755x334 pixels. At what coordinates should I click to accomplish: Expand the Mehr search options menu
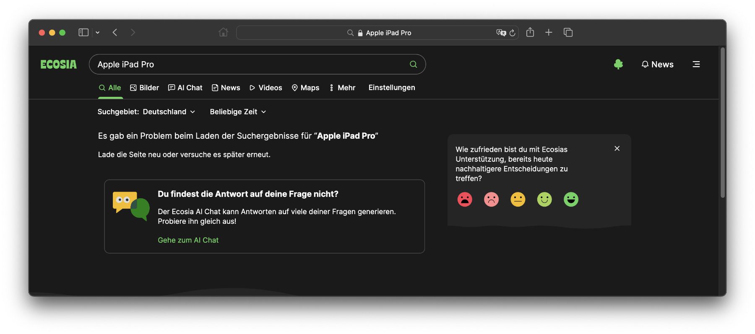click(x=342, y=88)
